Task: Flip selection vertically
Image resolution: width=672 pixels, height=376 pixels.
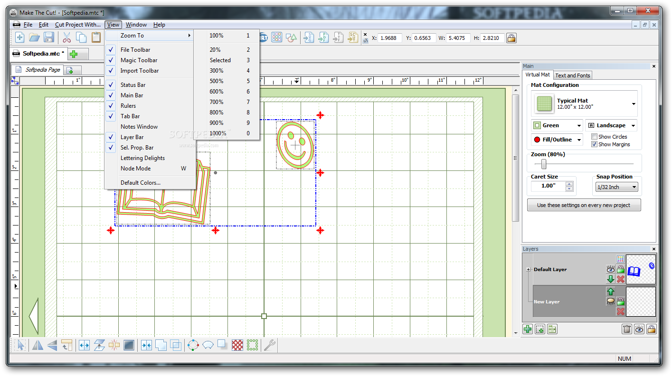Action: point(52,345)
